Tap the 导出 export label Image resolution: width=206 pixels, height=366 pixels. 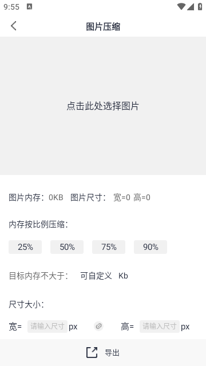(112, 353)
